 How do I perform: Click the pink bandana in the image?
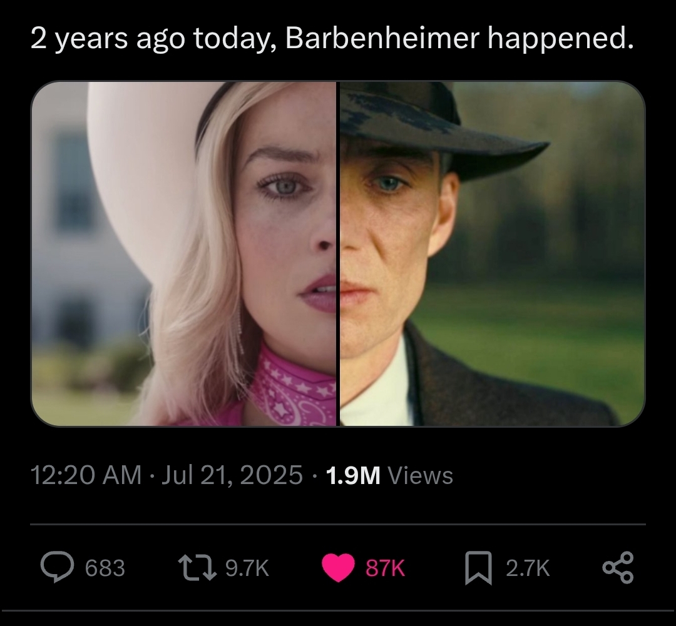pyautogui.click(x=292, y=387)
